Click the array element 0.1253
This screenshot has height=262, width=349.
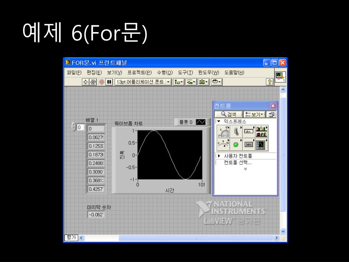[x=96, y=146]
